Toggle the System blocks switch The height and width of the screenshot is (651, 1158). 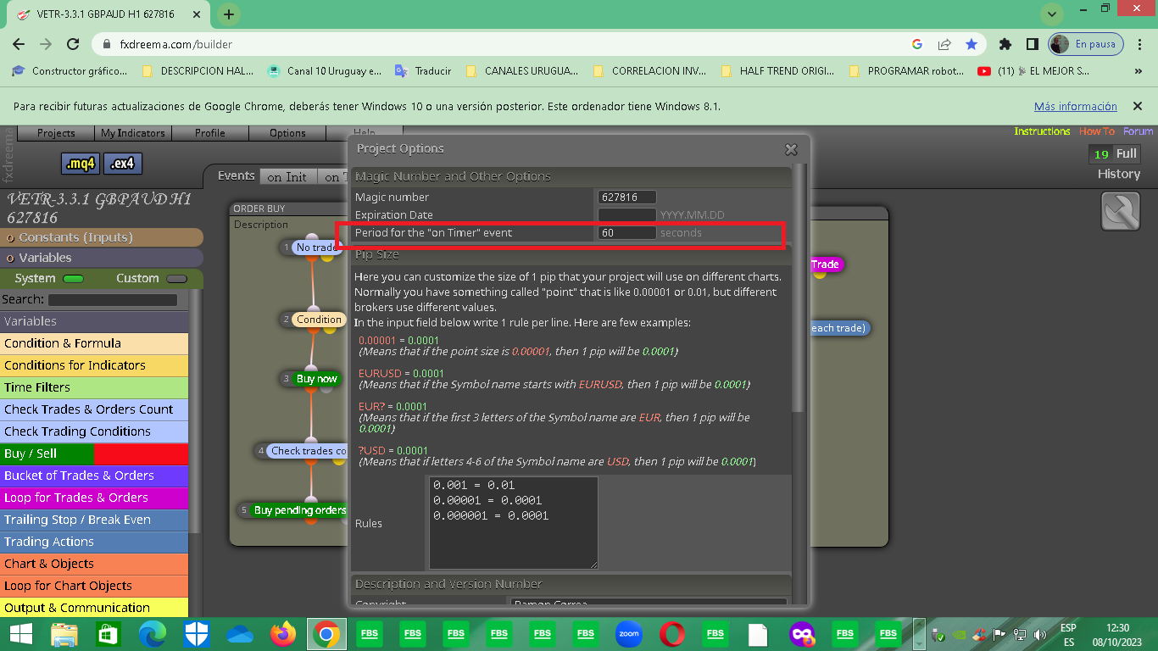tap(74, 279)
